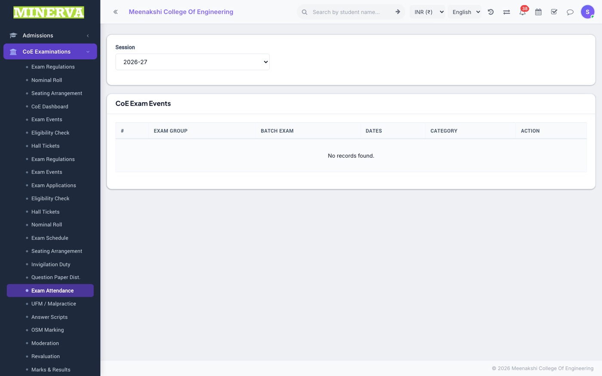Screen dimensions: 602x376
Task: Click the magnifier search icon
Action: click(304, 12)
